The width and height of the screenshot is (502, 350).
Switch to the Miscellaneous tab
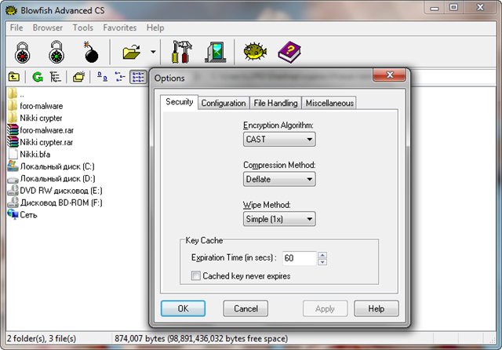point(329,103)
